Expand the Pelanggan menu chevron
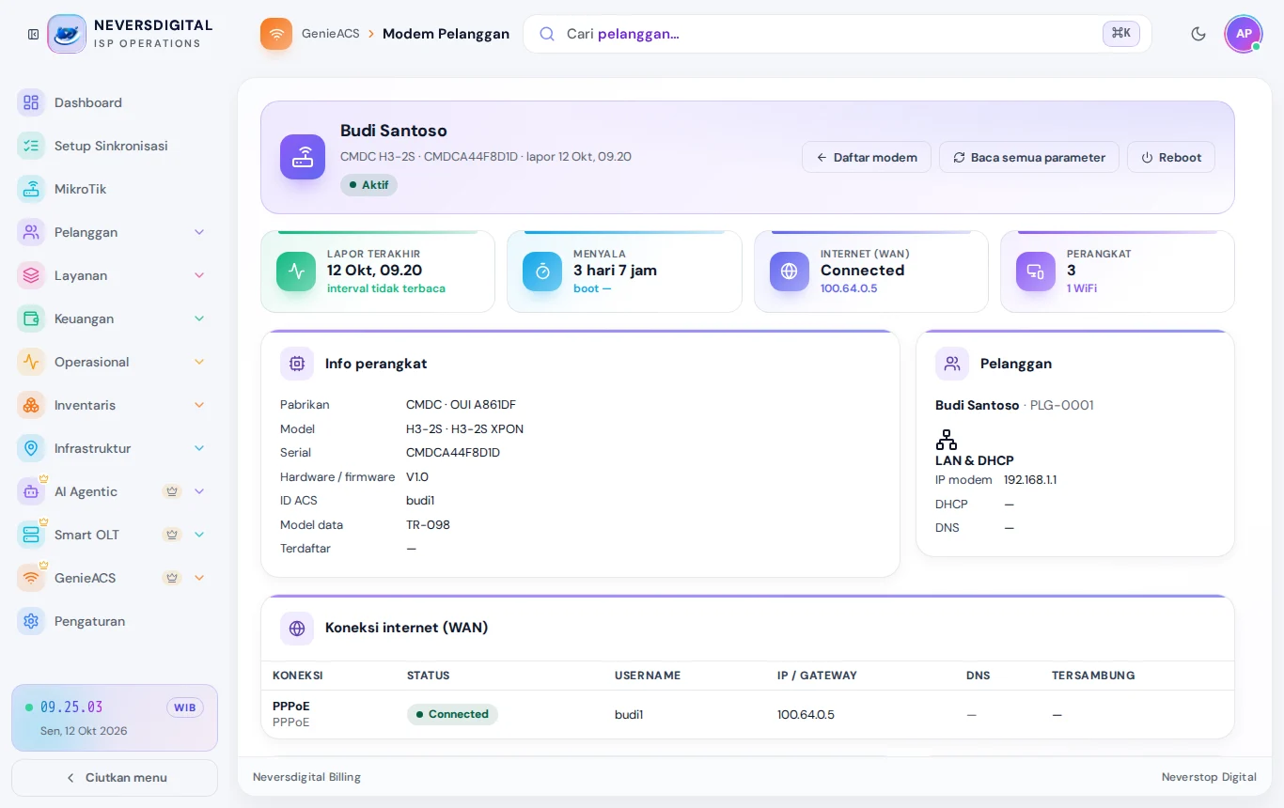The width and height of the screenshot is (1284, 808). (199, 232)
